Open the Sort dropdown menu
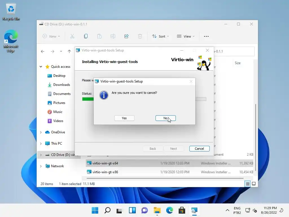The width and height of the screenshot is (289, 217). (160, 36)
